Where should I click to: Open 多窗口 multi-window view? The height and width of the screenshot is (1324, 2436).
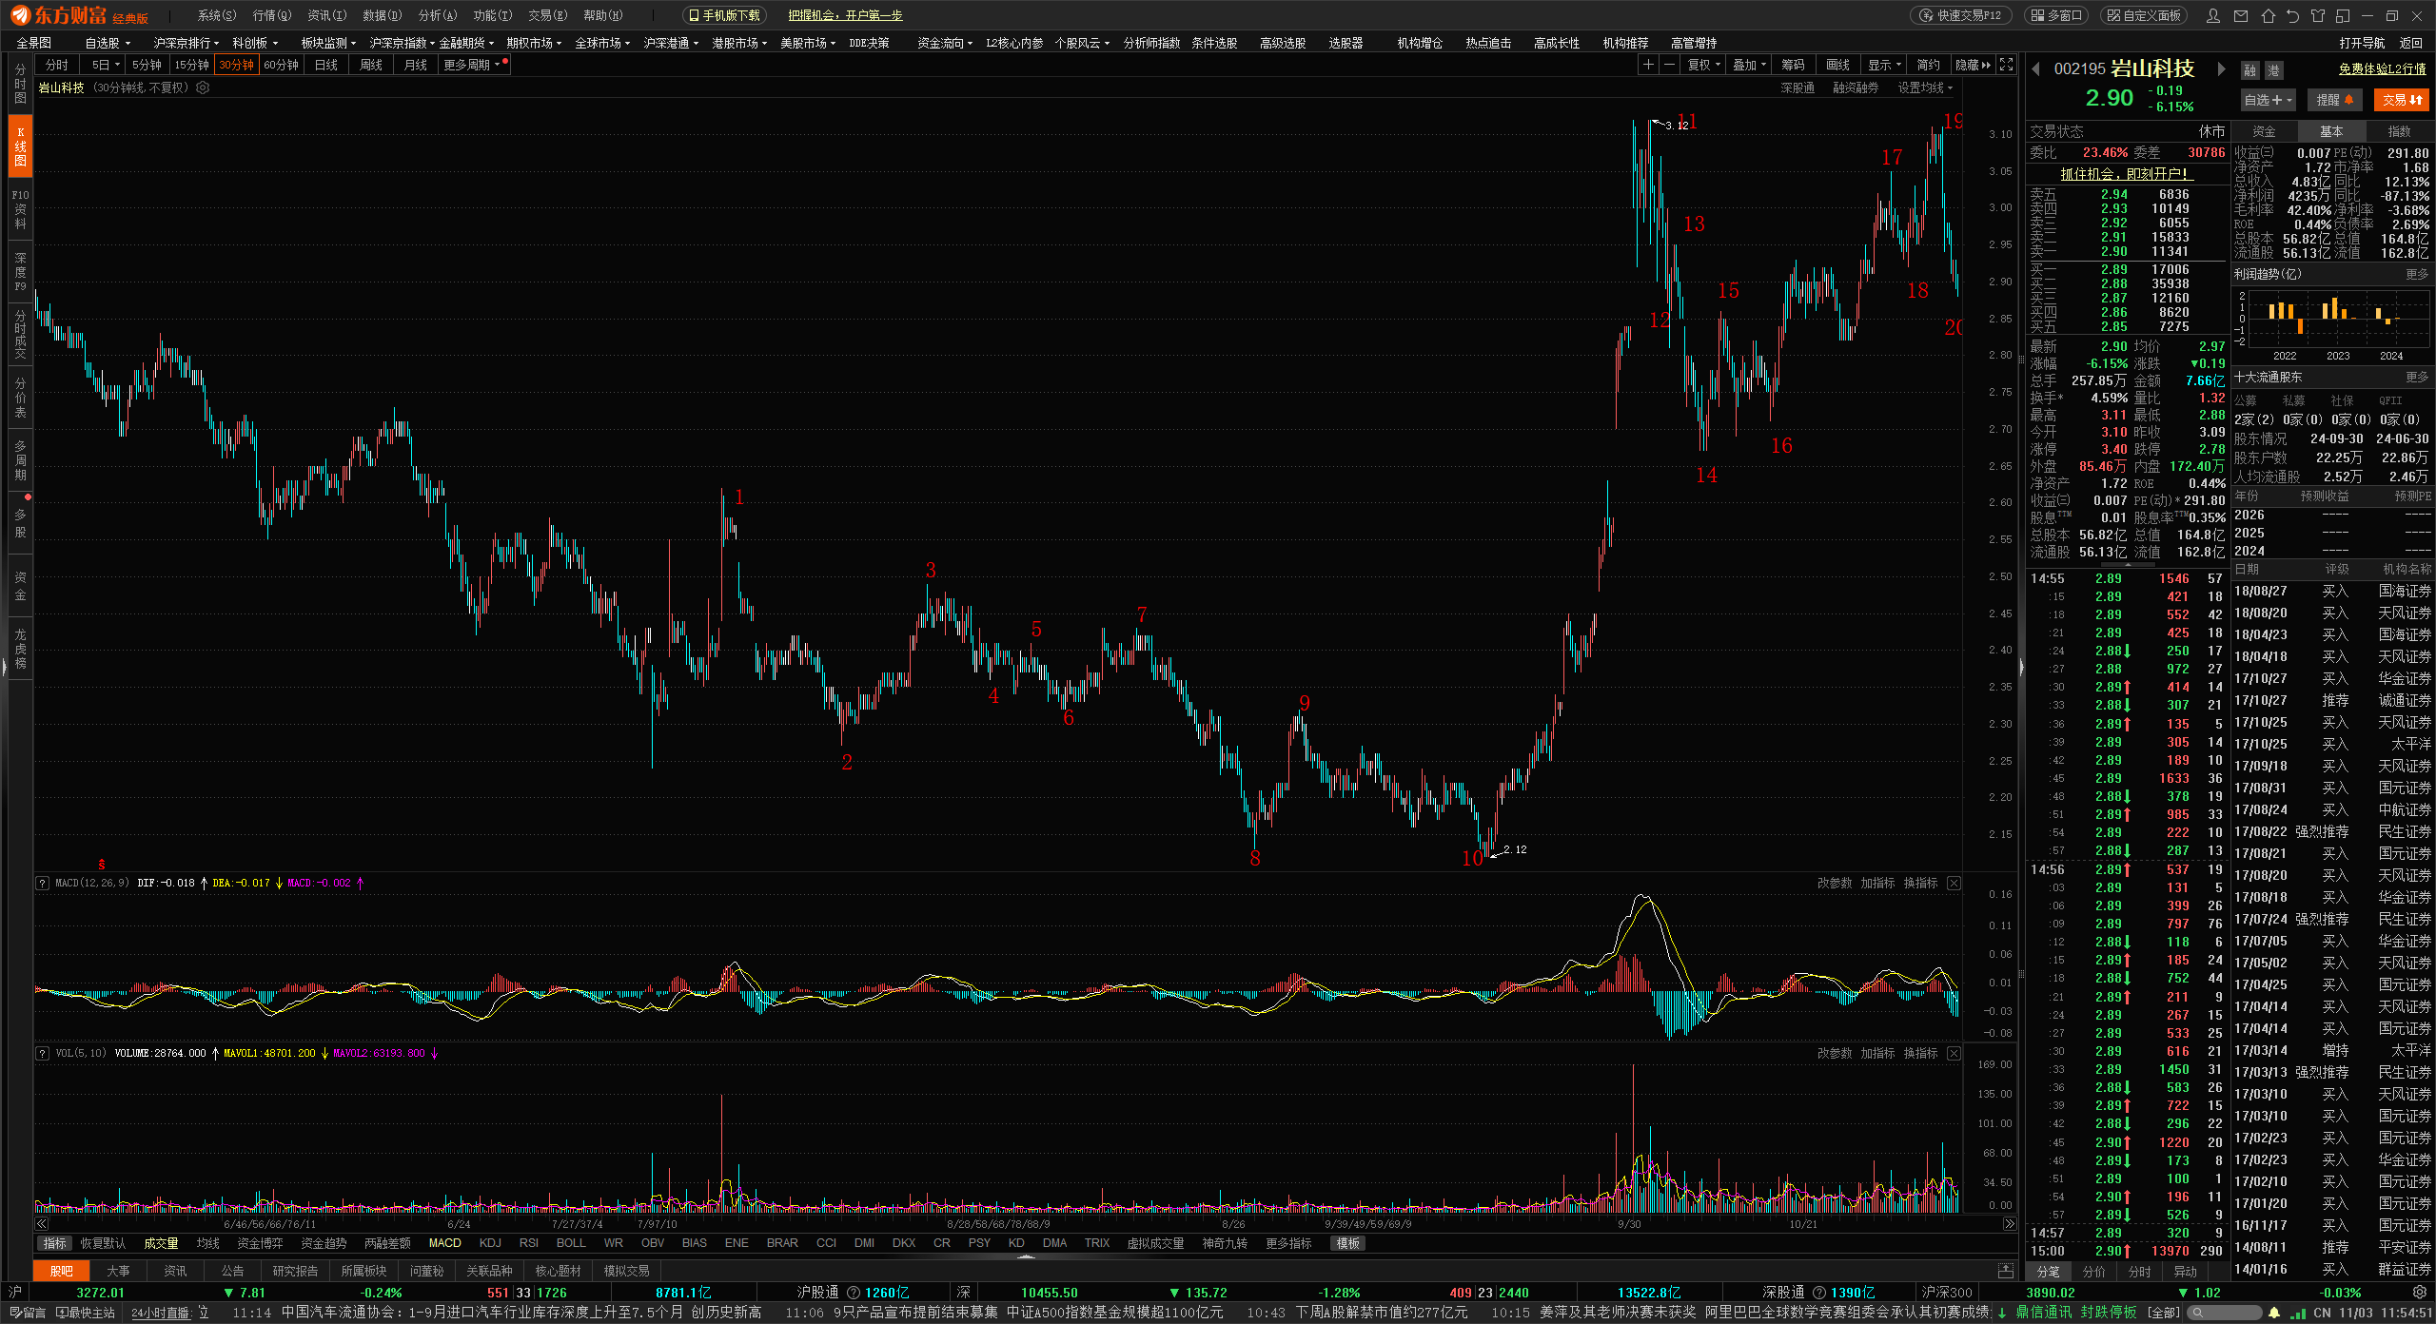click(2055, 15)
